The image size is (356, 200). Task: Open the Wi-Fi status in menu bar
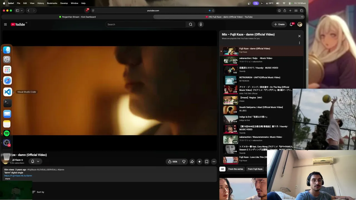pyautogui.click(x=284, y=3)
